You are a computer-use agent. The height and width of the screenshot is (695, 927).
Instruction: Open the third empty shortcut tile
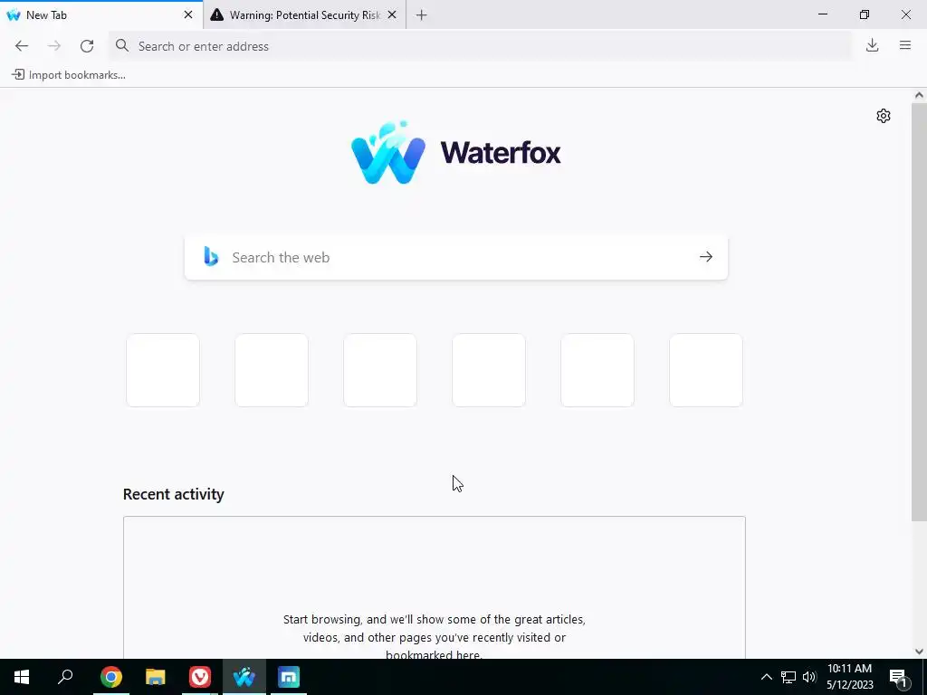click(x=380, y=370)
